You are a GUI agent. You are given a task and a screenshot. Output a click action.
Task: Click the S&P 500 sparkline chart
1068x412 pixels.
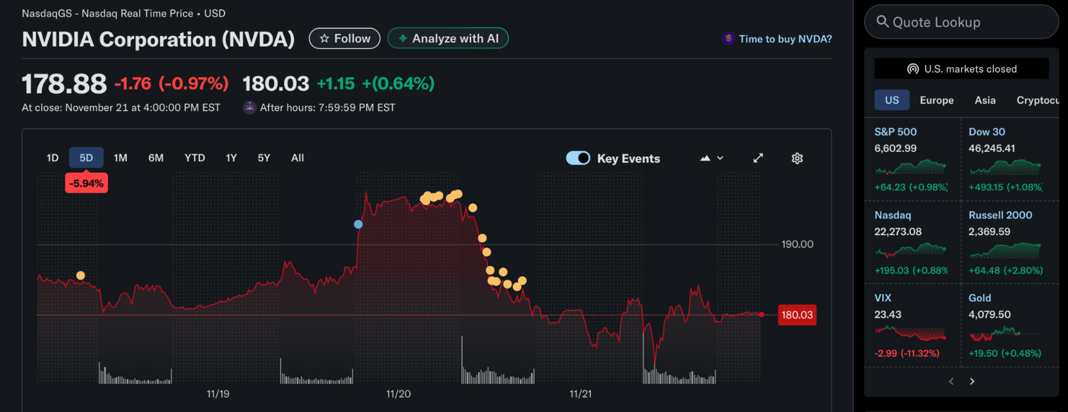coord(911,167)
